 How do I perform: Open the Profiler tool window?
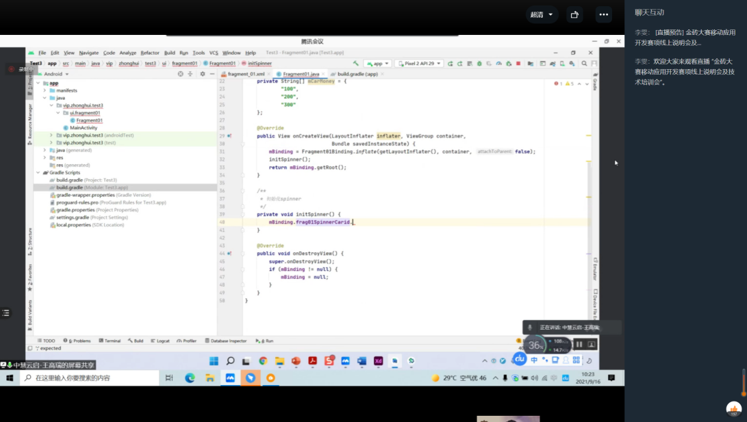pyautogui.click(x=187, y=341)
